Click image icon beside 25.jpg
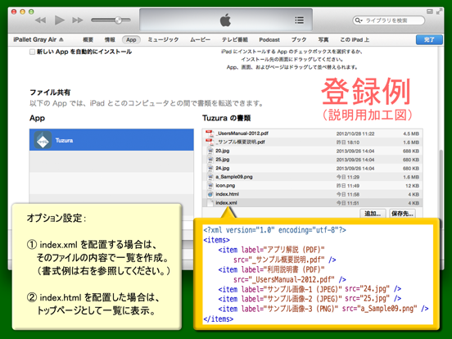This screenshot has height=339, width=452. point(210,159)
